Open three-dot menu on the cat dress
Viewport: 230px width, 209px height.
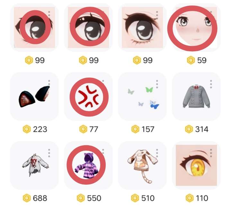(157, 153)
